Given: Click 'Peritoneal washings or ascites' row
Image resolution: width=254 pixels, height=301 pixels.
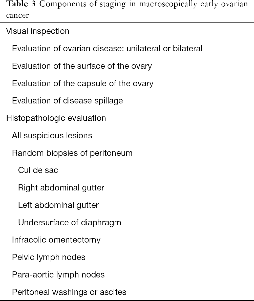Looking at the screenshot, I should (69, 292).
